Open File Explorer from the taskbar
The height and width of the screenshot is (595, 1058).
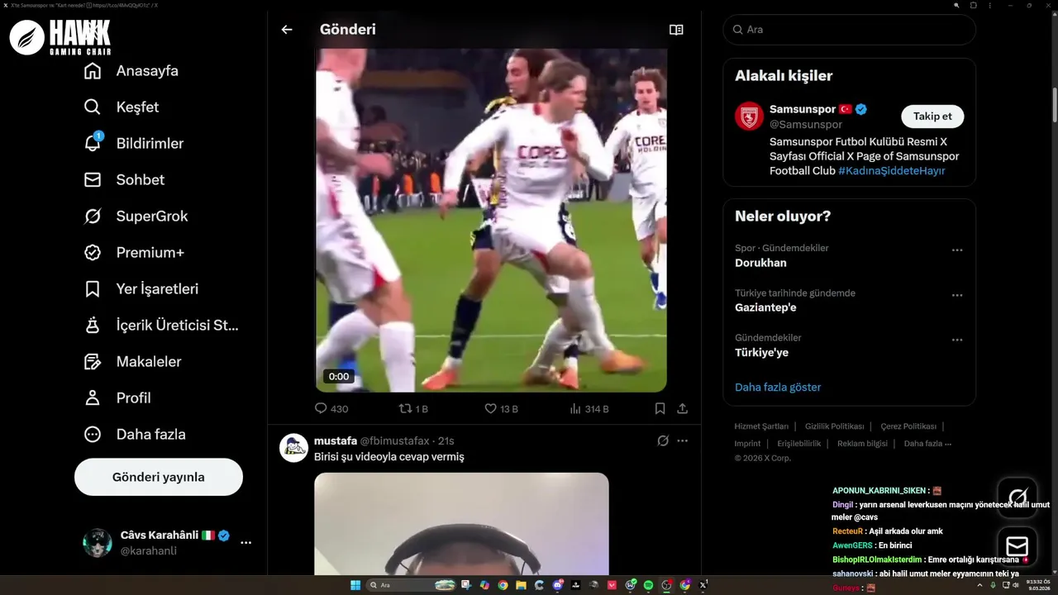[x=521, y=585]
